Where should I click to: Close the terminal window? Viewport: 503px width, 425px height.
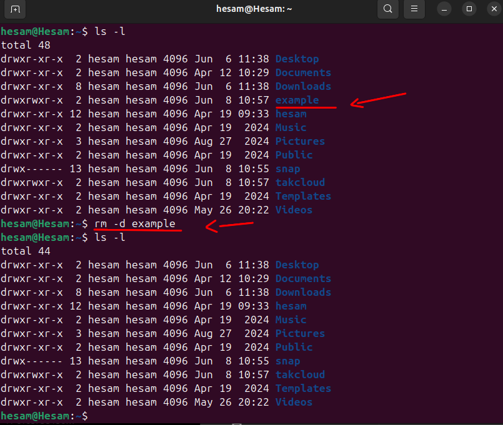pos(494,9)
